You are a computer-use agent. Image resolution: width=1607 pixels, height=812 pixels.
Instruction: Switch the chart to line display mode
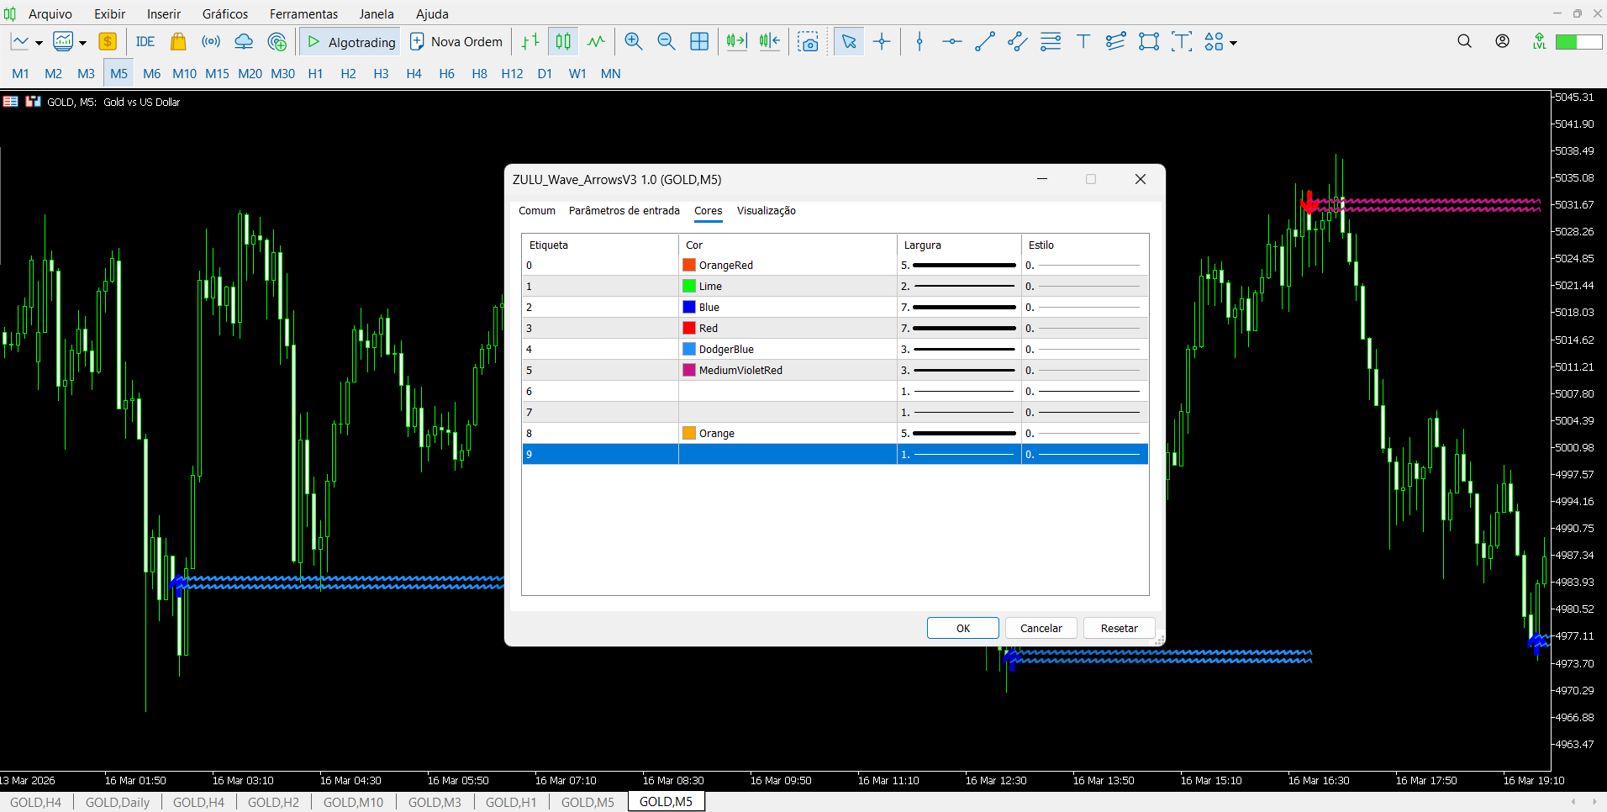point(595,41)
